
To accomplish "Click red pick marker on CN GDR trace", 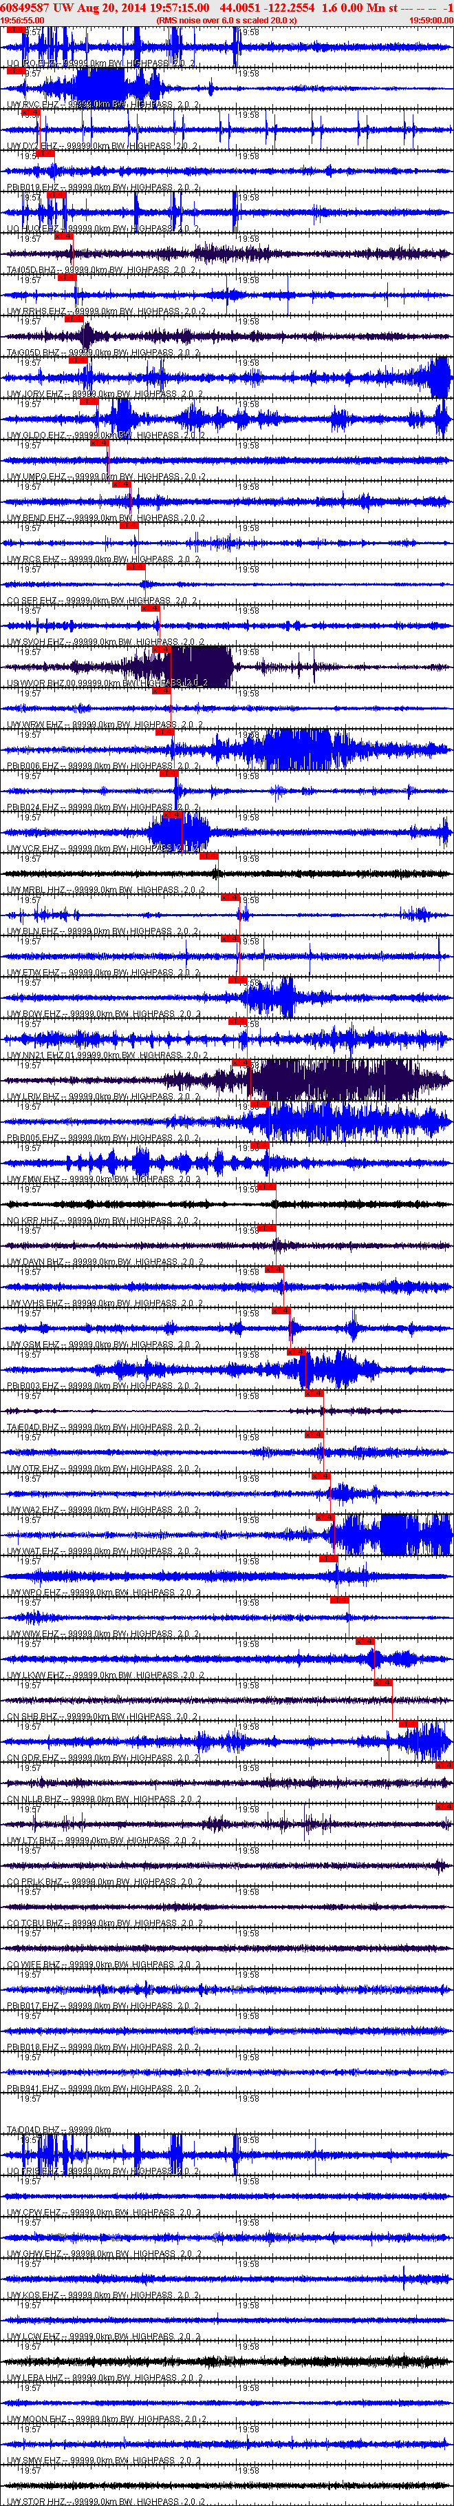I will pos(409,1724).
